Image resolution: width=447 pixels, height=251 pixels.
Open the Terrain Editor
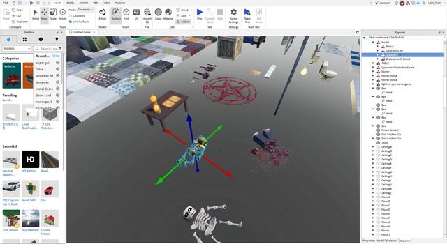click(103, 15)
